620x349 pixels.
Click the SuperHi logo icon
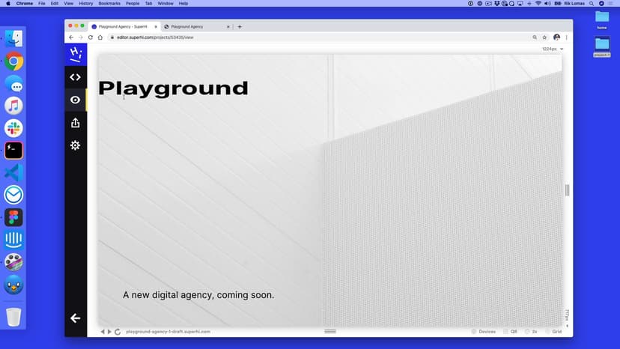pos(75,53)
